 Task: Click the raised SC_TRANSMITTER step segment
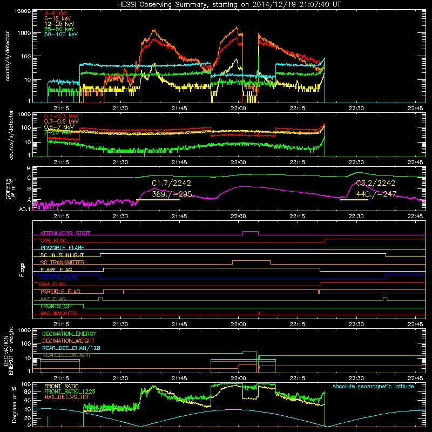252,261
